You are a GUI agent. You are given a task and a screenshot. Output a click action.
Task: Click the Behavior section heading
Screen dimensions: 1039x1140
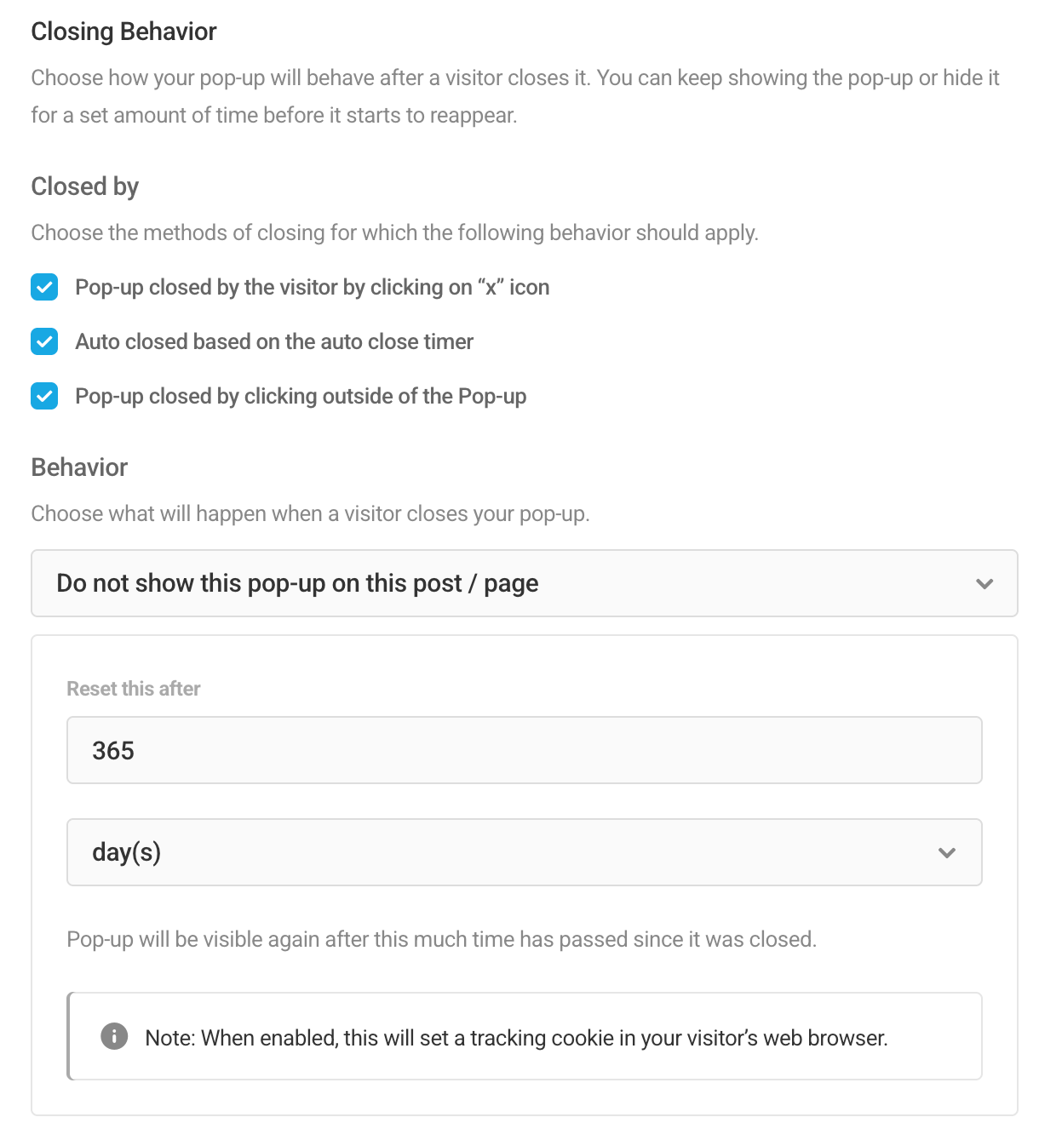tap(80, 467)
